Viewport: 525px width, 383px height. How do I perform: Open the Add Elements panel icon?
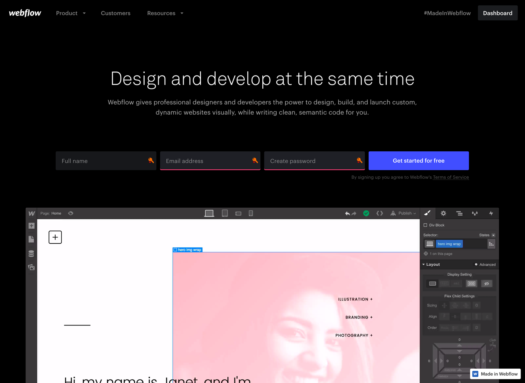tap(32, 226)
